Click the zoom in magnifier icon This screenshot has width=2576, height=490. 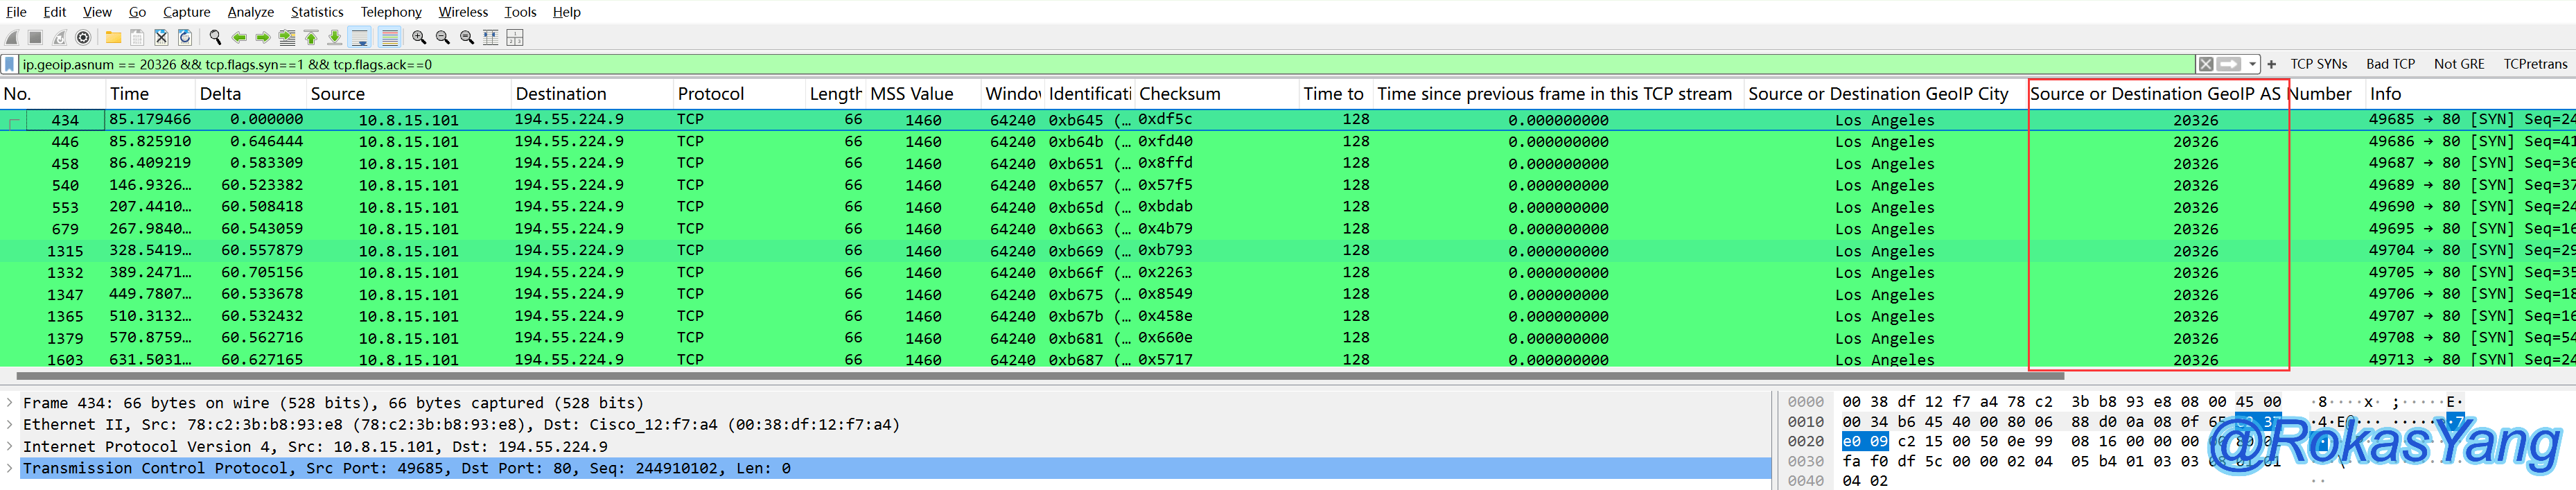(x=419, y=38)
